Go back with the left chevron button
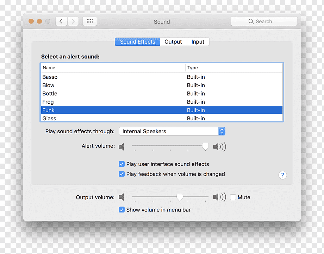The width and height of the screenshot is (324, 254). point(61,21)
